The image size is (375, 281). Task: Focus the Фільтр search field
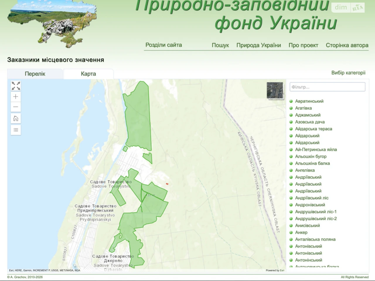point(328,87)
